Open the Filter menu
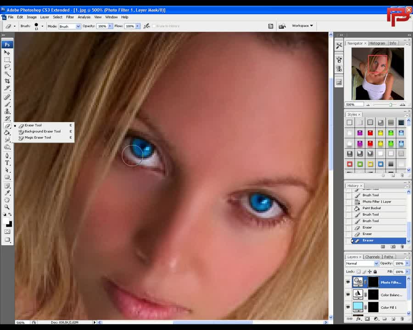The width and height of the screenshot is (413, 330). [70, 17]
